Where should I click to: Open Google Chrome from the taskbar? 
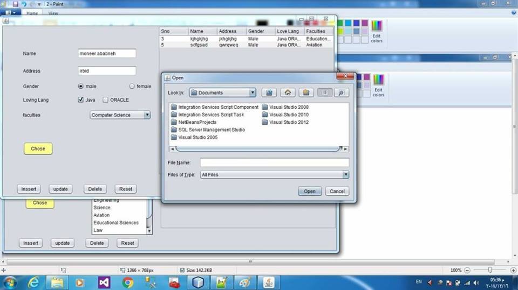coord(127,283)
